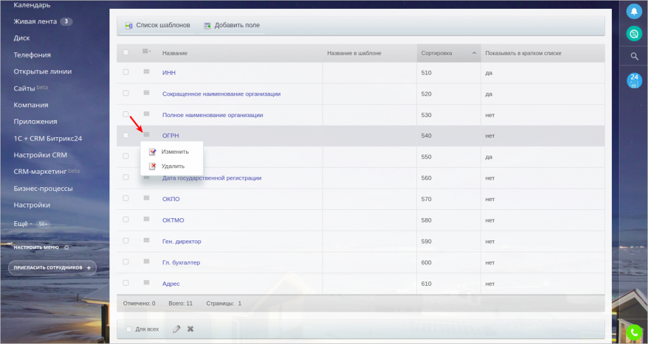The height and width of the screenshot is (344, 648).
Task: Check the ОКТМО row checkbox
Action: click(126, 219)
